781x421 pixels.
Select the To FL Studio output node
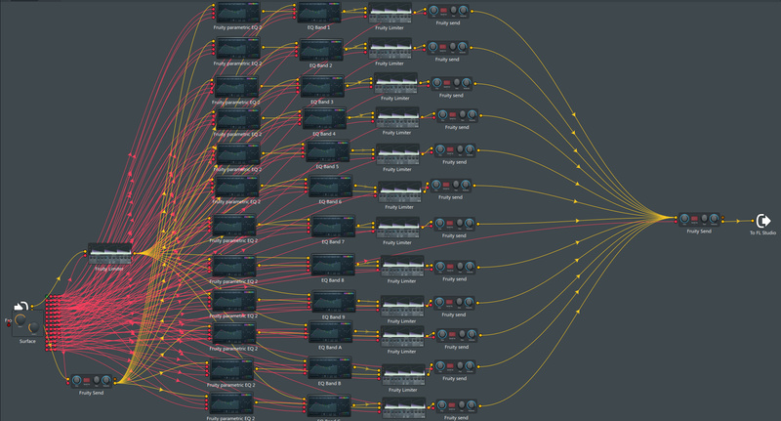[x=762, y=221]
